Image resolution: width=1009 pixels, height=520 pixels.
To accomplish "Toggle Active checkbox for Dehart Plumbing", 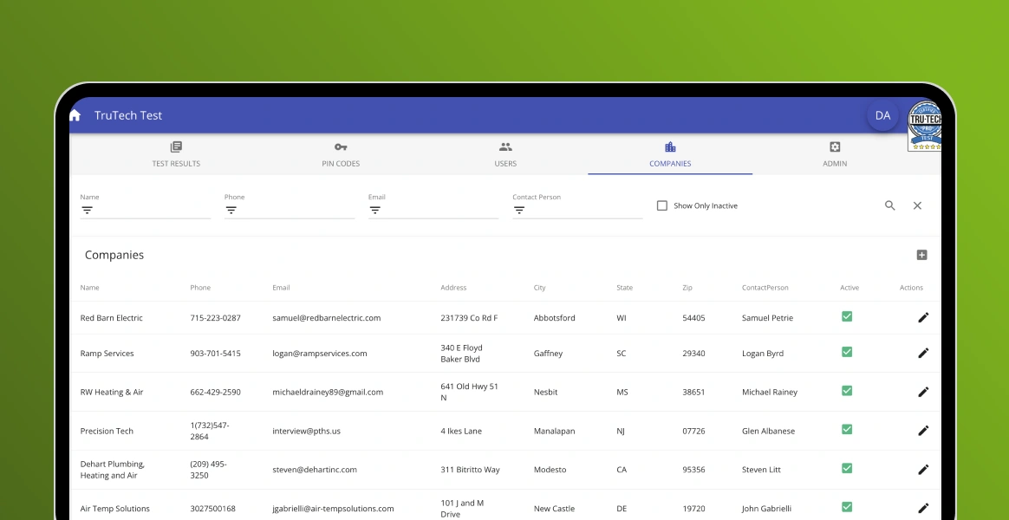I will coord(847,468).
